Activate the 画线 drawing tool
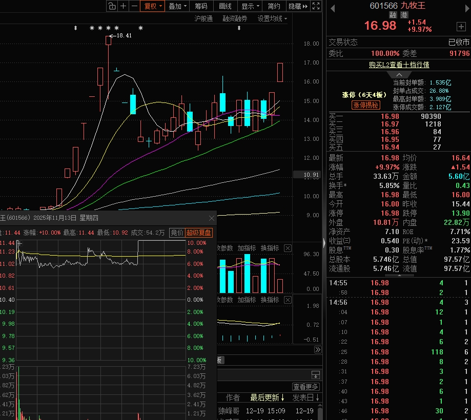The width and height of the screenshot is (471, 420). 225,6
